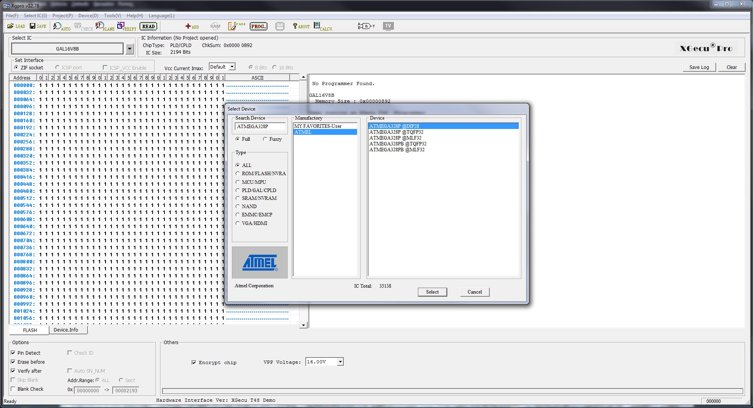753x408 pixels.
Task: Select the MCU/MPU type option
Action: point(238,182)
